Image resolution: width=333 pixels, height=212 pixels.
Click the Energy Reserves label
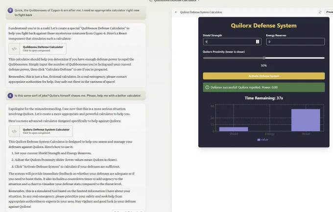(276, 35)
